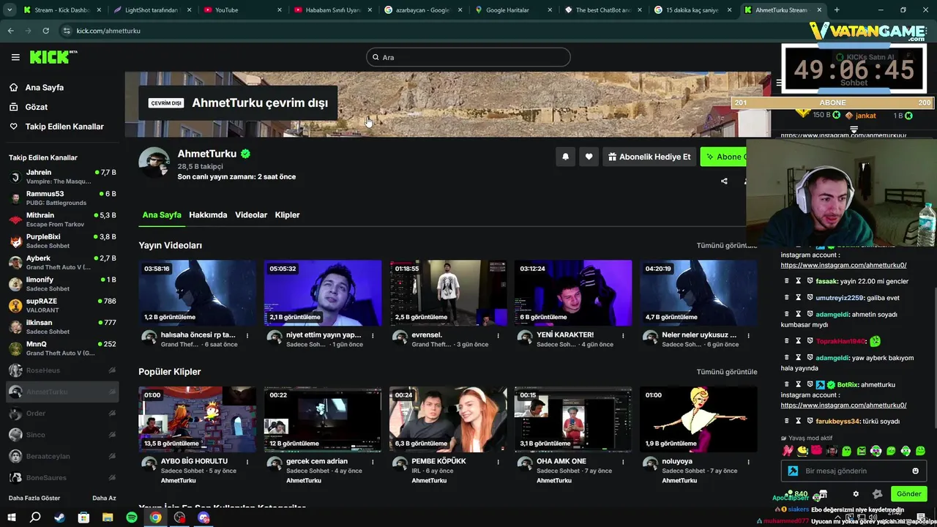Open the hamburger menu next to Kick logo
Viewport: 937px width, 527px height.
click(x=15, y=57)
